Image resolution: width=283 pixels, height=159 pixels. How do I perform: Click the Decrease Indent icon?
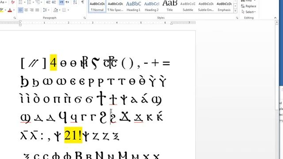click(x=48, y=2)
